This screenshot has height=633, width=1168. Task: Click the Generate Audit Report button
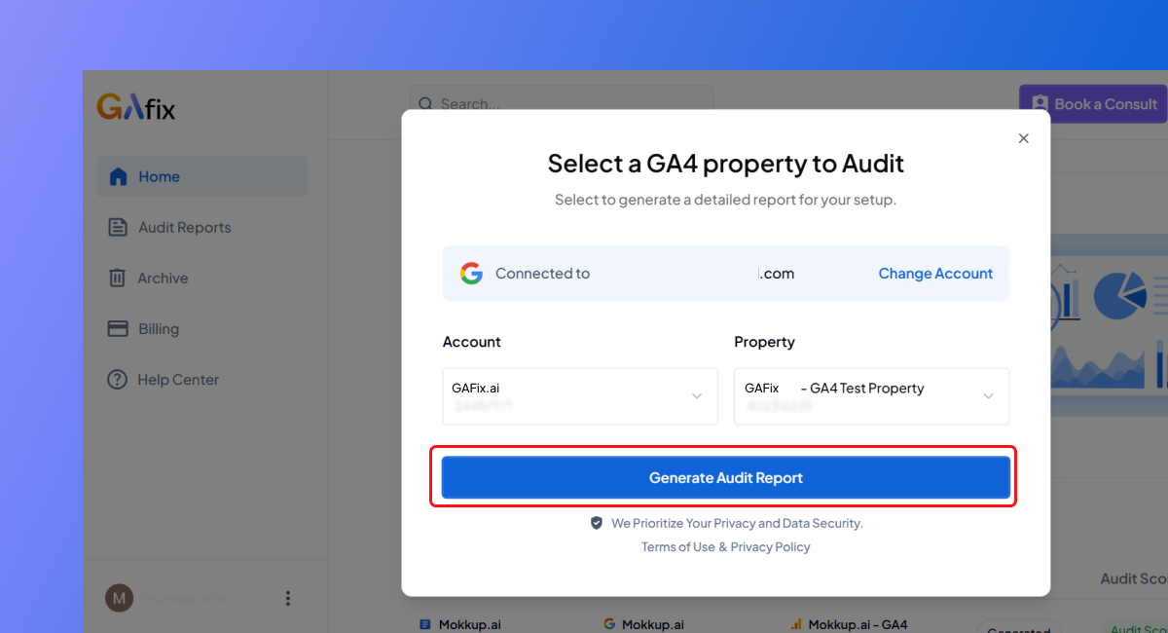(x=725, y=477)
